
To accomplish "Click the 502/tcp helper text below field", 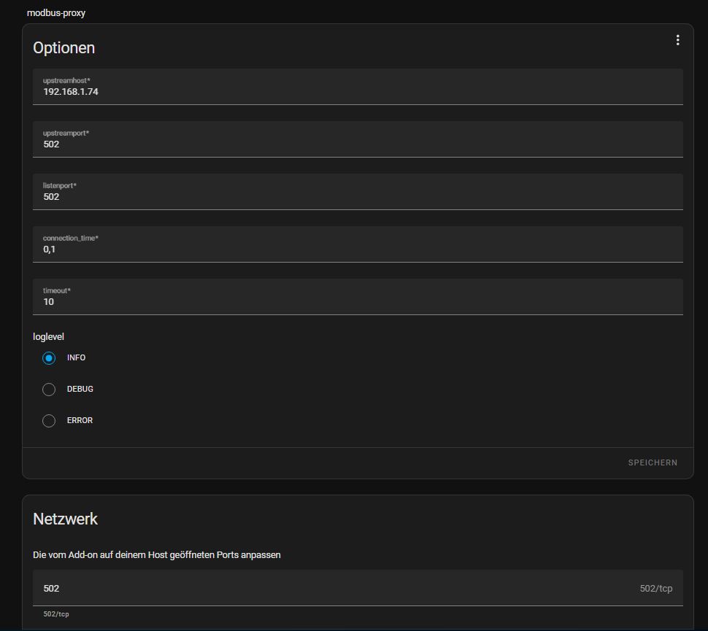I will click(x=56, y=613).
